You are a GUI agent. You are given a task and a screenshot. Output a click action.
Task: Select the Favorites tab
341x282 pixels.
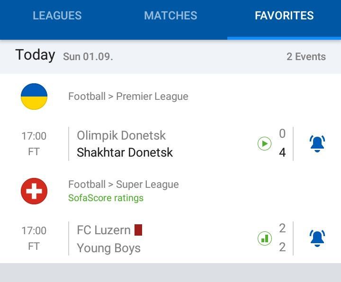pos(284,16)
